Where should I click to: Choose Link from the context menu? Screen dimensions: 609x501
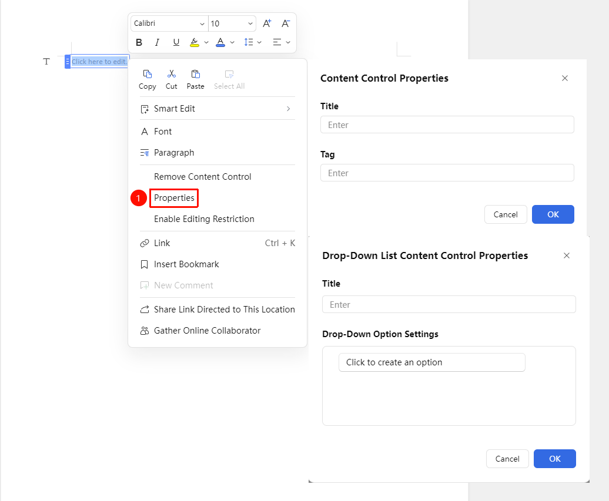tap(217, 243)
